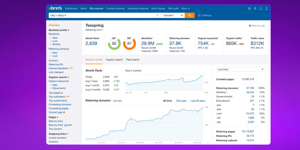Click the monitor icon in top bar

pyautogui.click(x=261, y=8)
